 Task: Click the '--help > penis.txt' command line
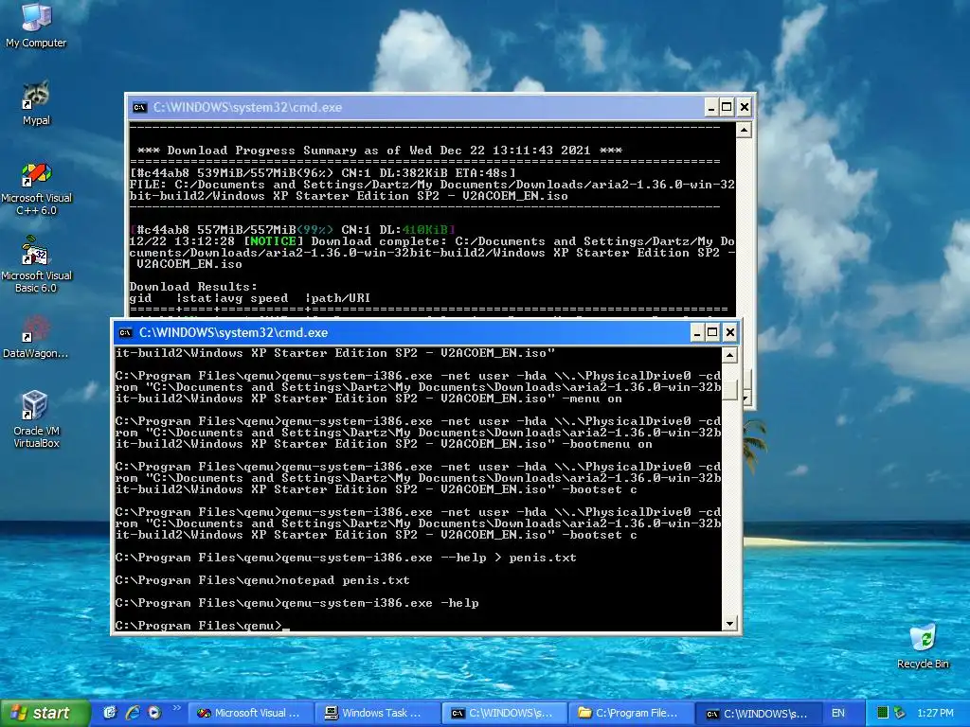(x=346, y=558)
